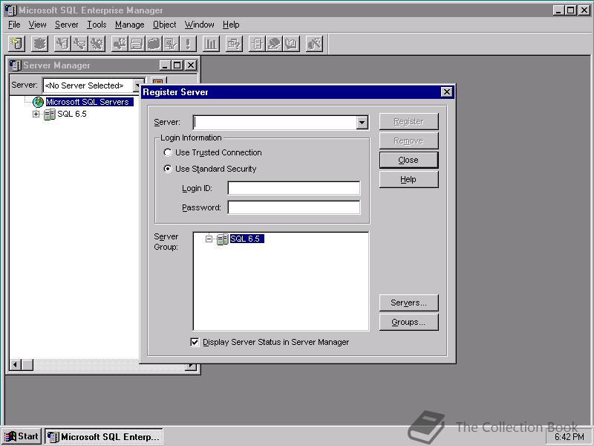Screen dimensions: 594x446
Task: Click the Enterprise Manager title bar app icon
Action: (11, 10)
